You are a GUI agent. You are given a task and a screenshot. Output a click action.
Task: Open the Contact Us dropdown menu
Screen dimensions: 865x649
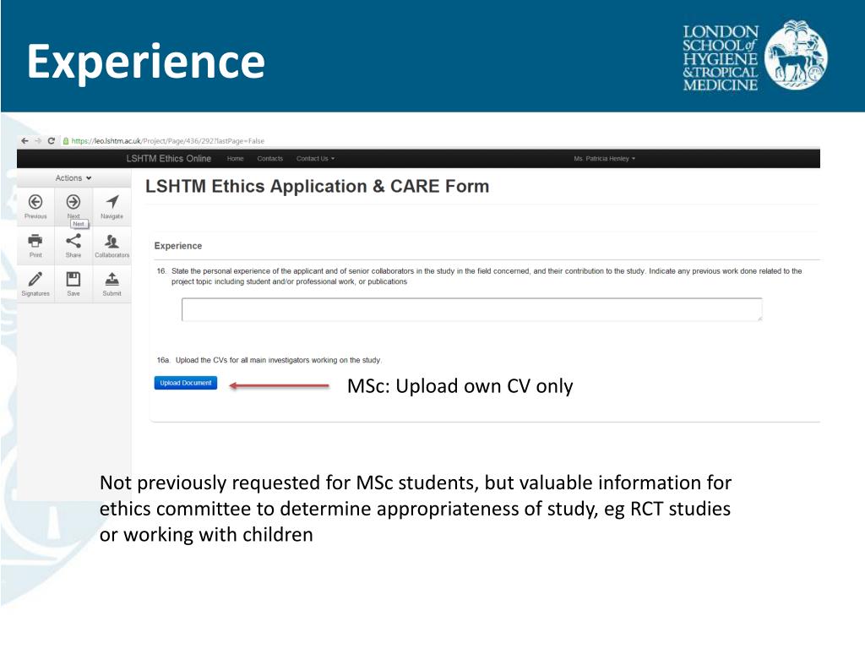[315, 159]
